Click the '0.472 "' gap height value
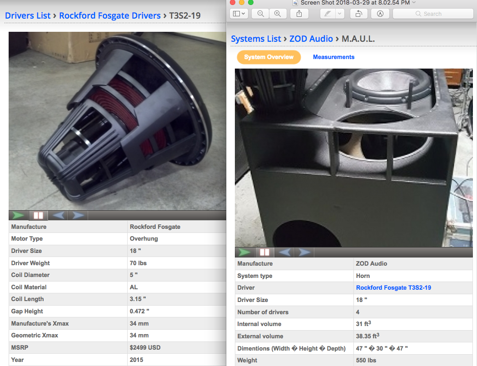The height and width of the screenshot is (366, 477). [x=139, y=312]
